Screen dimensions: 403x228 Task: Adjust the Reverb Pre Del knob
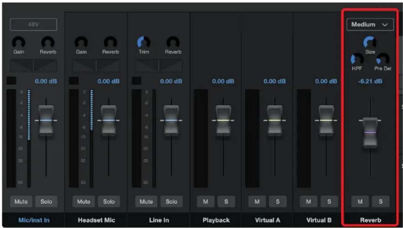[383, 59]
